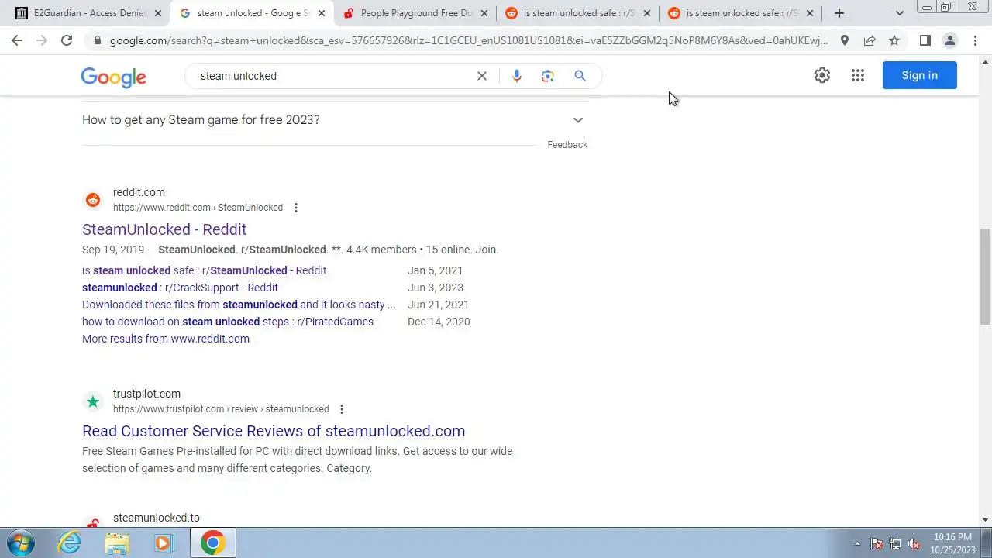Click More results from www.reddit.com
Screen dimensions: 992x558
coord(166,339)
